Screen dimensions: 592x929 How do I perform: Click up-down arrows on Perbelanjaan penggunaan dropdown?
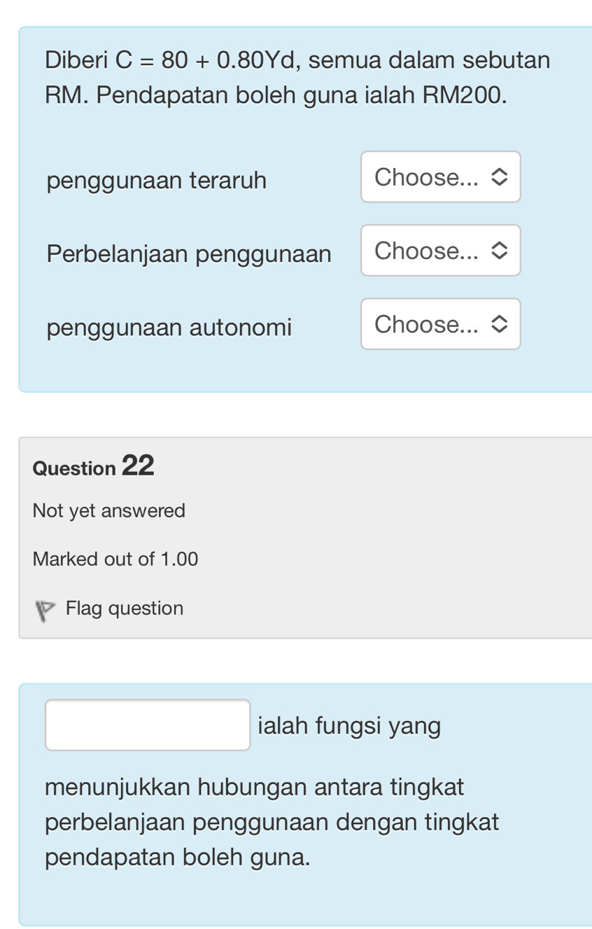pyautogui.click(x=499, y=251)
